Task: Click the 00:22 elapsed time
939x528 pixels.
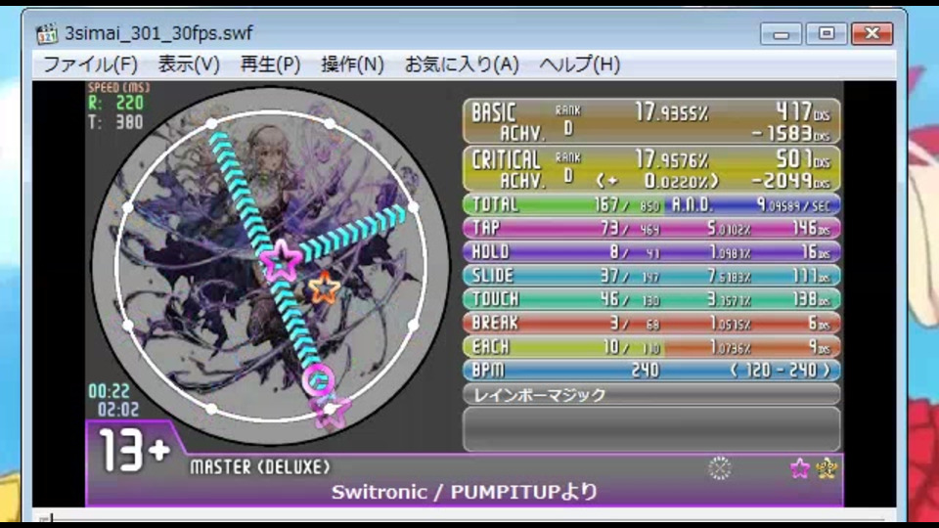Action: pos(109,391)
